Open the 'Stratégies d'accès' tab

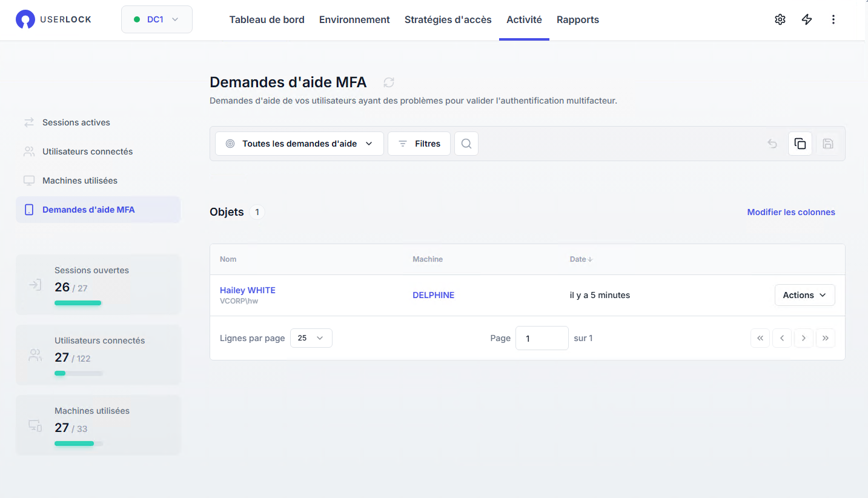click(x=448, y=19)
